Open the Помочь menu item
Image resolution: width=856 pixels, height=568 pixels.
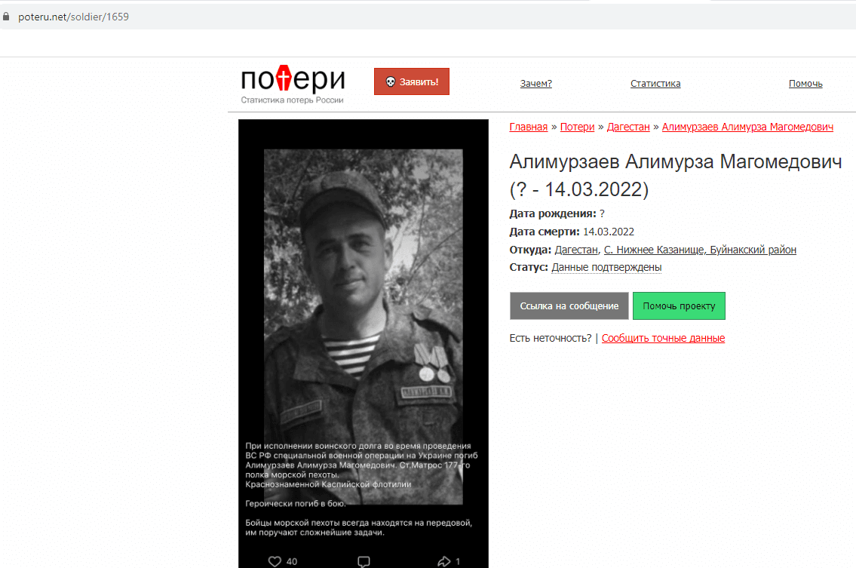coord(805,84)
